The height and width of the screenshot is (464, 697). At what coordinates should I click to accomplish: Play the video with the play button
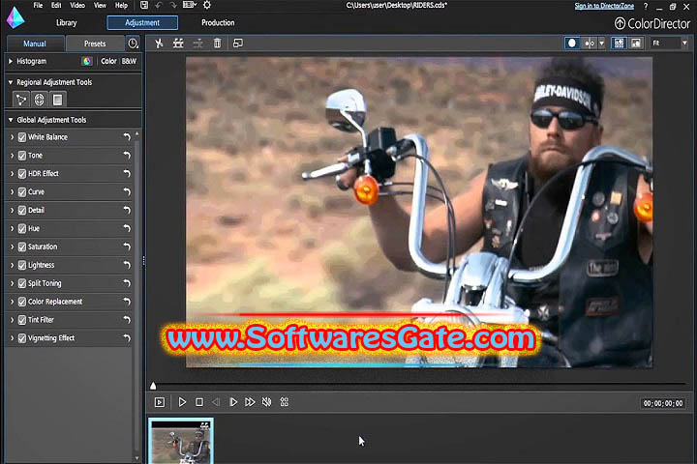click(182, 402)
